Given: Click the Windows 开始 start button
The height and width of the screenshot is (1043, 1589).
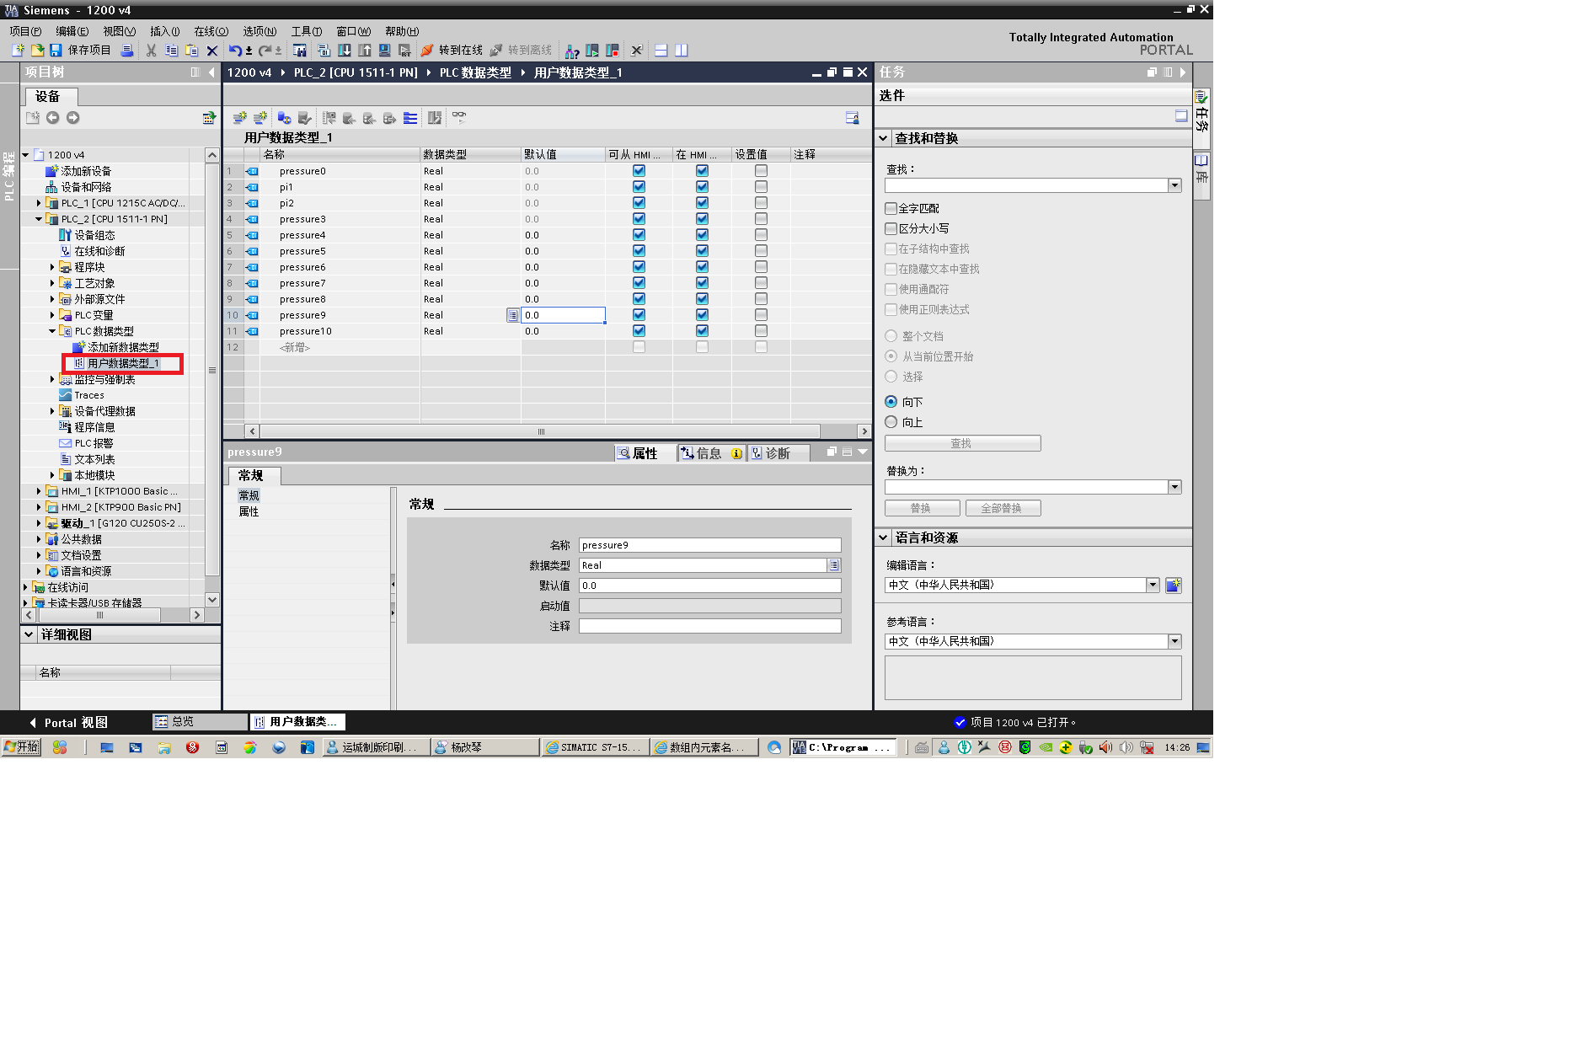Looking at the screenshot, I should pyautogui.click(x=21, y=747).
